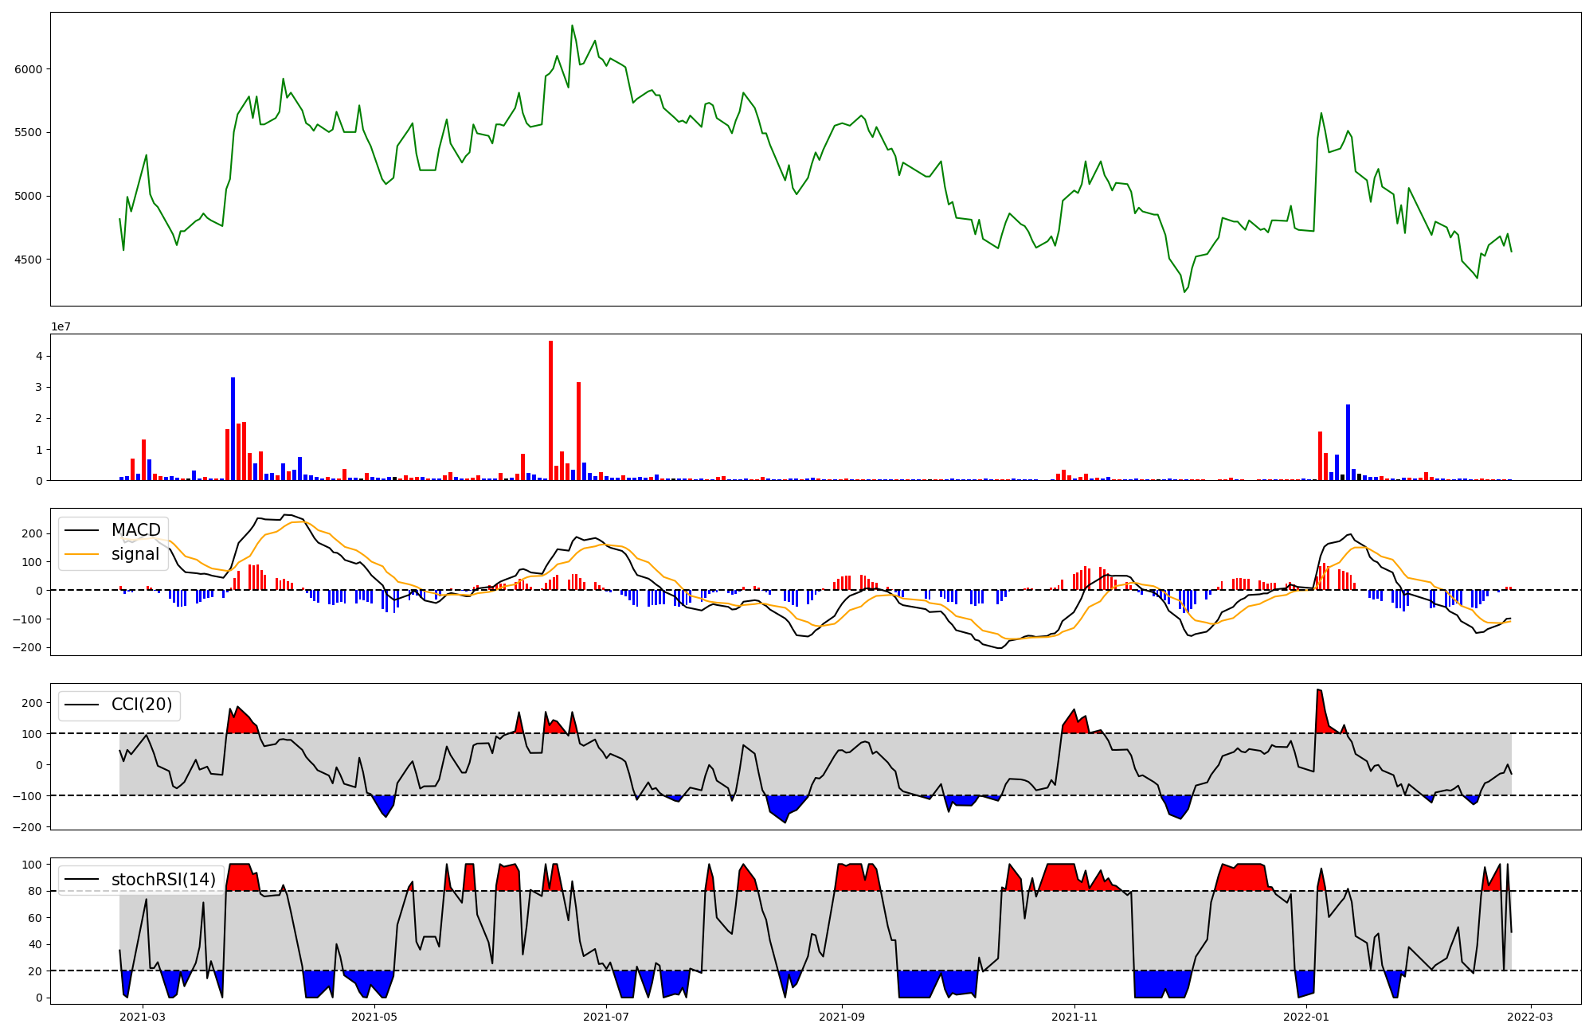Click the tallest blue volume bar
The width and height of the screenshot is (1593, 1035).
tap(233, 428)
